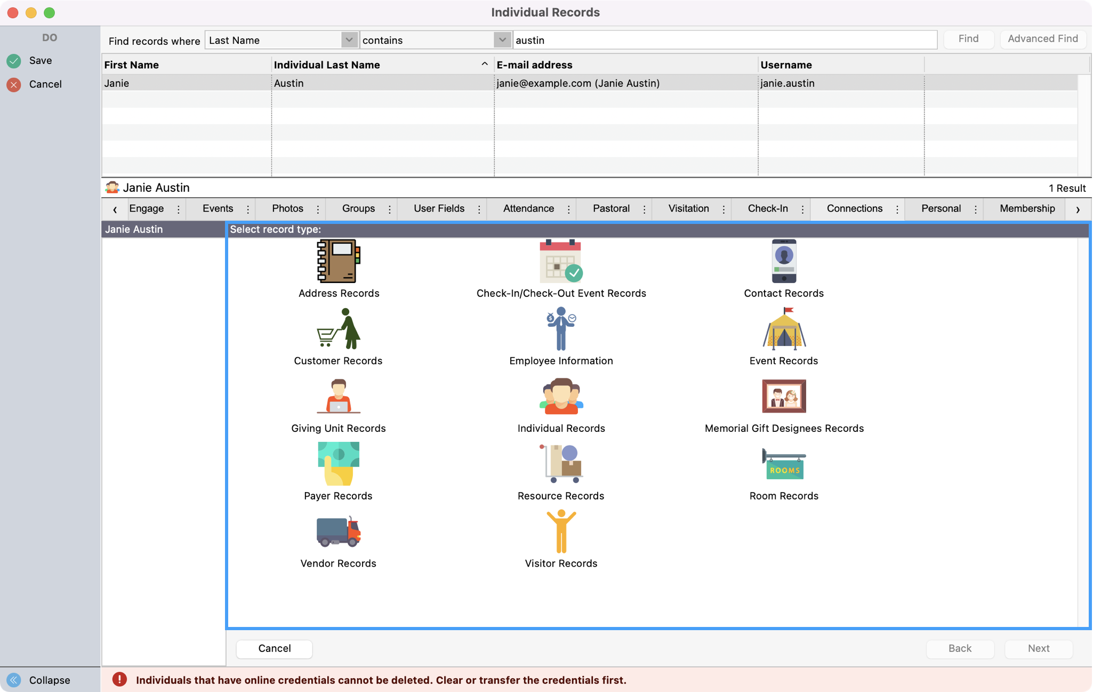Pick the Customer Records shopping cart icon
Image resolution: width=1093 pixels, height=692 pixels.
[x=338, y=329]
